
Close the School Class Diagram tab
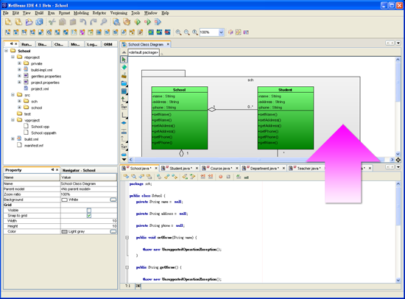click(168, 44)
